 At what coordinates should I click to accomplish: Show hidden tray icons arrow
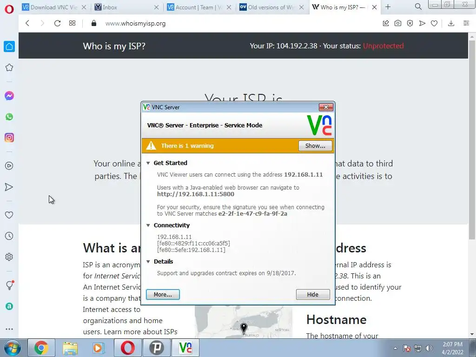[x=395, y=348]
